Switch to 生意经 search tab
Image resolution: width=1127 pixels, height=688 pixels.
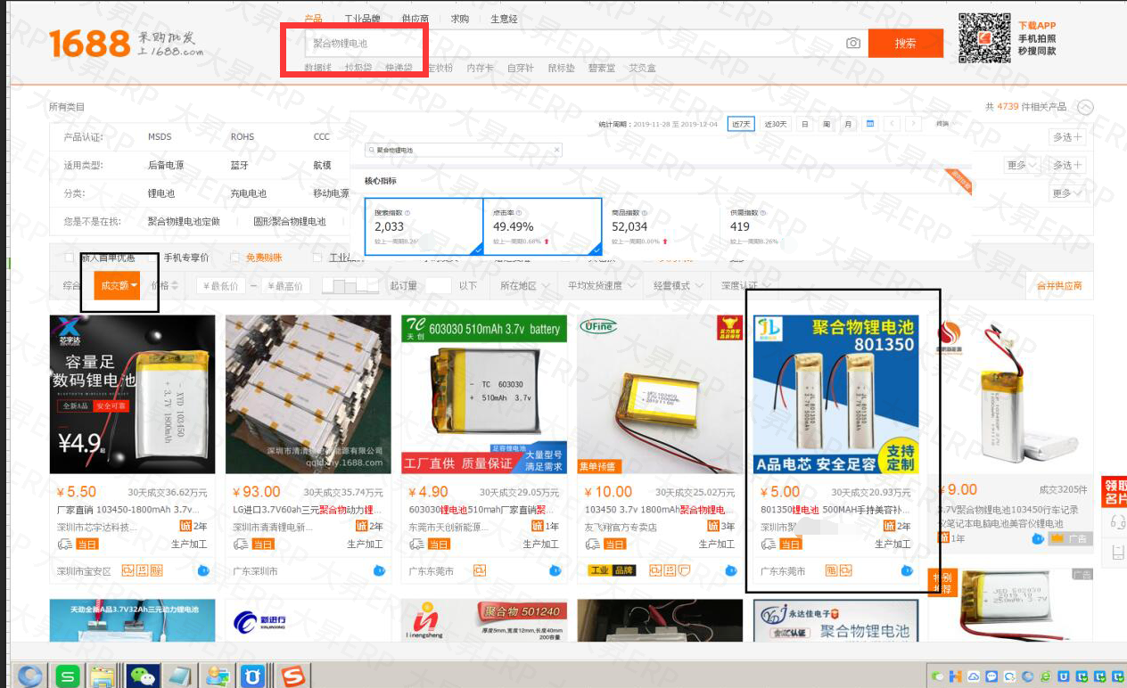504,18
